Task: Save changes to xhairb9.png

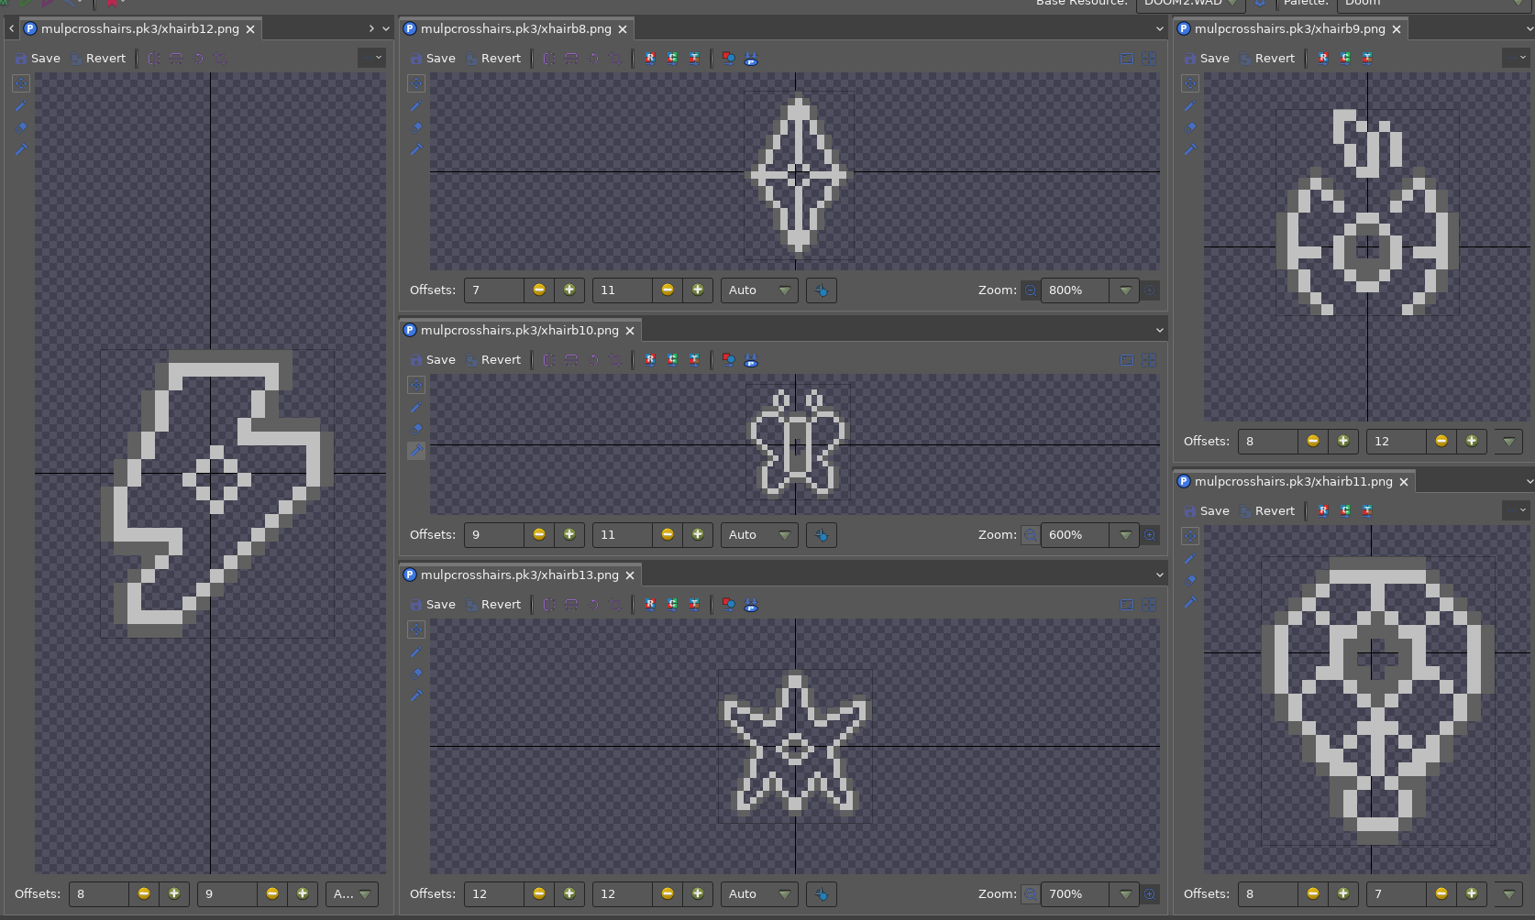Action: [1207, 59]
